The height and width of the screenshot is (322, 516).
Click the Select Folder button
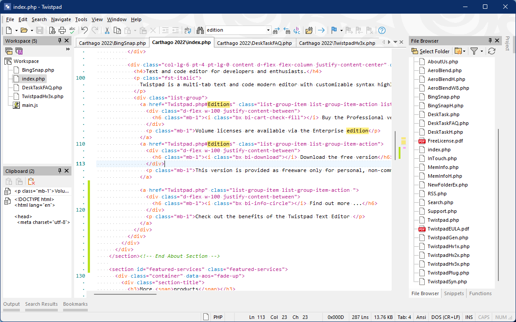tap(430, 51)
